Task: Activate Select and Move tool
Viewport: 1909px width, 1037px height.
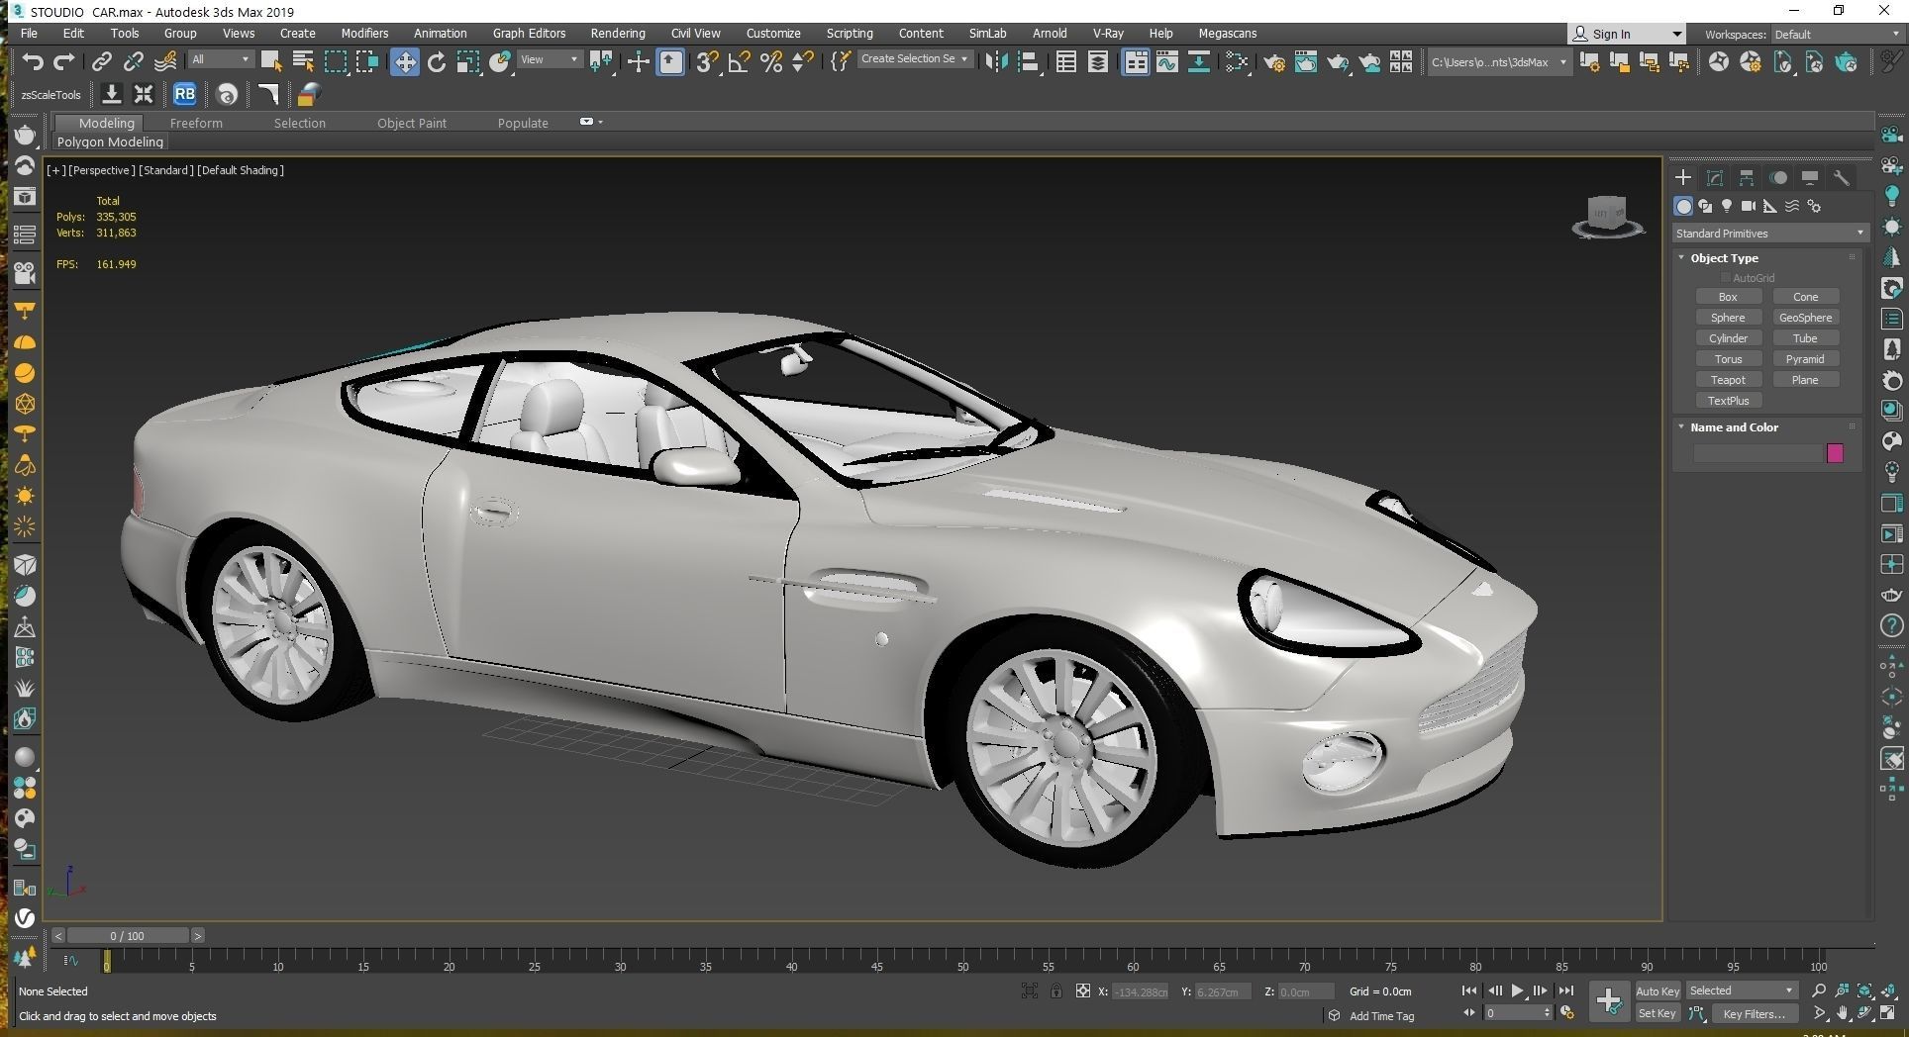Action: pos(404,61)
